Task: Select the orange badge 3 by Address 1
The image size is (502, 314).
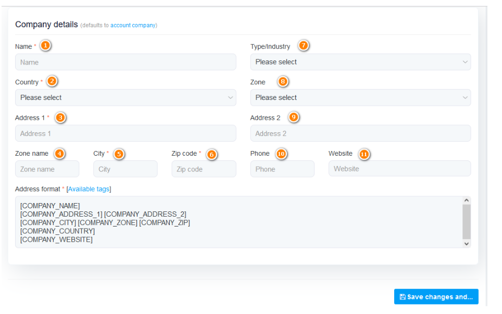Action: click(60, 118)
